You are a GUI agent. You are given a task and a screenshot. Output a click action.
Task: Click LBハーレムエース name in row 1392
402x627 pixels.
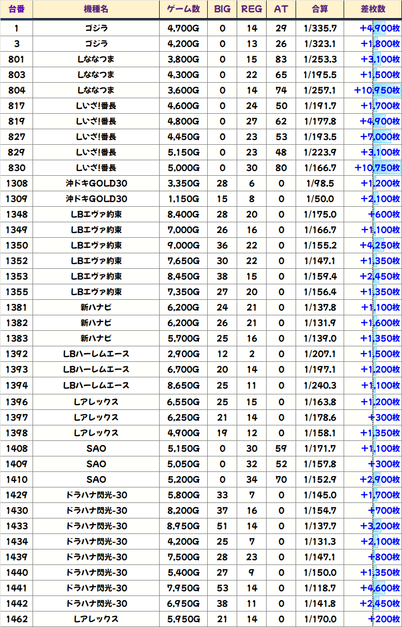coord(96,354)
